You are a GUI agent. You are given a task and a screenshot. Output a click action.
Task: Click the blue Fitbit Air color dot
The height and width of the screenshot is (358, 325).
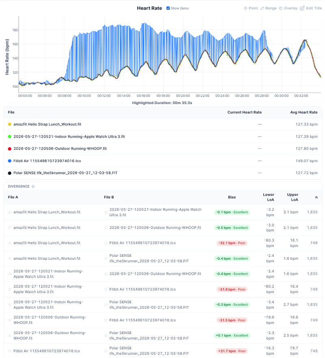coord(10,161)
